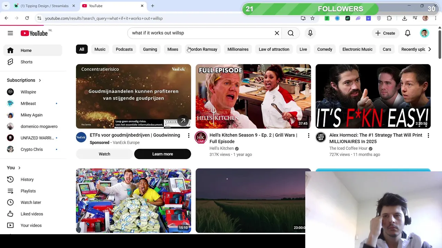Viewport: 442px width, 248px height.
Task: Open the Hell's Kitchen channel avatar
Action: click(201, 137)
